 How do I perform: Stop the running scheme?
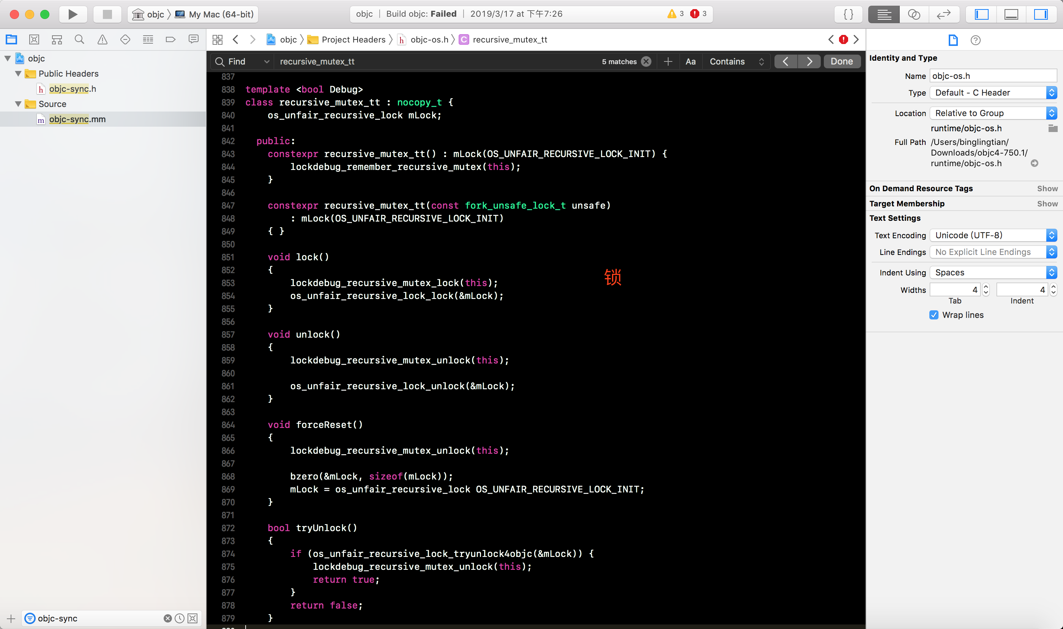click(107, 14)
